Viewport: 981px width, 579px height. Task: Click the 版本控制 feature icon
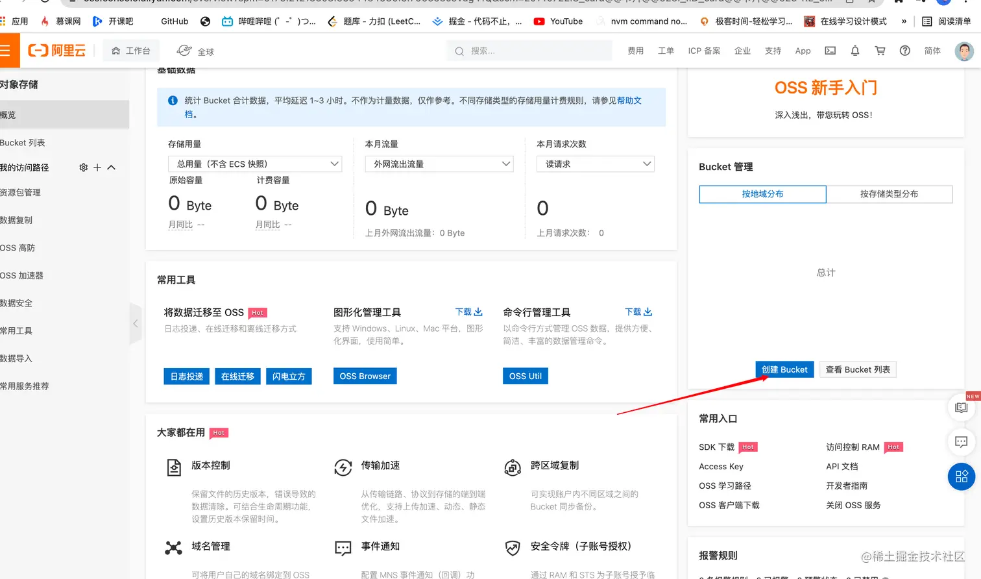click(174, 467)
